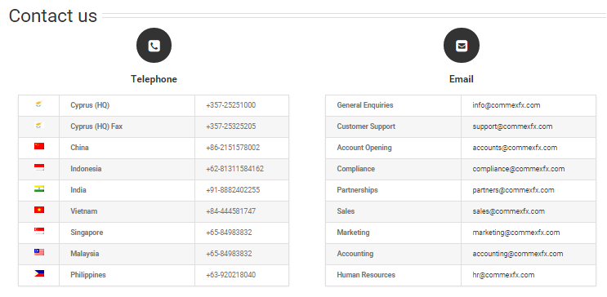Screen dimensions: 607x297
Task: Select the Indonesia number +62-81311584162
Action: click(x=234, y=169)
